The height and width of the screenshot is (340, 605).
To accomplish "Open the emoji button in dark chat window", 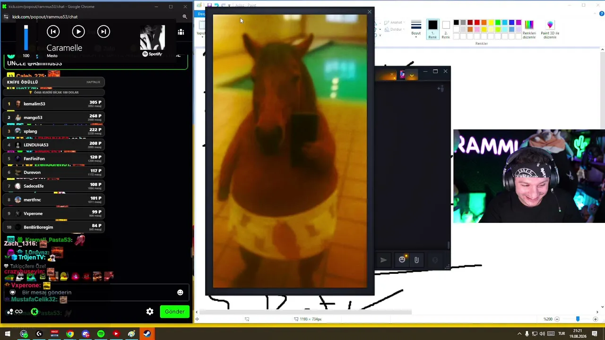I will (402, 260).
